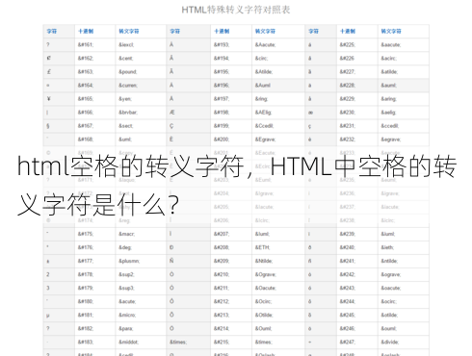This screenshot has width=472, height=356.
Task: Select the "&#214;" decimal cell
Action: coord(231,328)
